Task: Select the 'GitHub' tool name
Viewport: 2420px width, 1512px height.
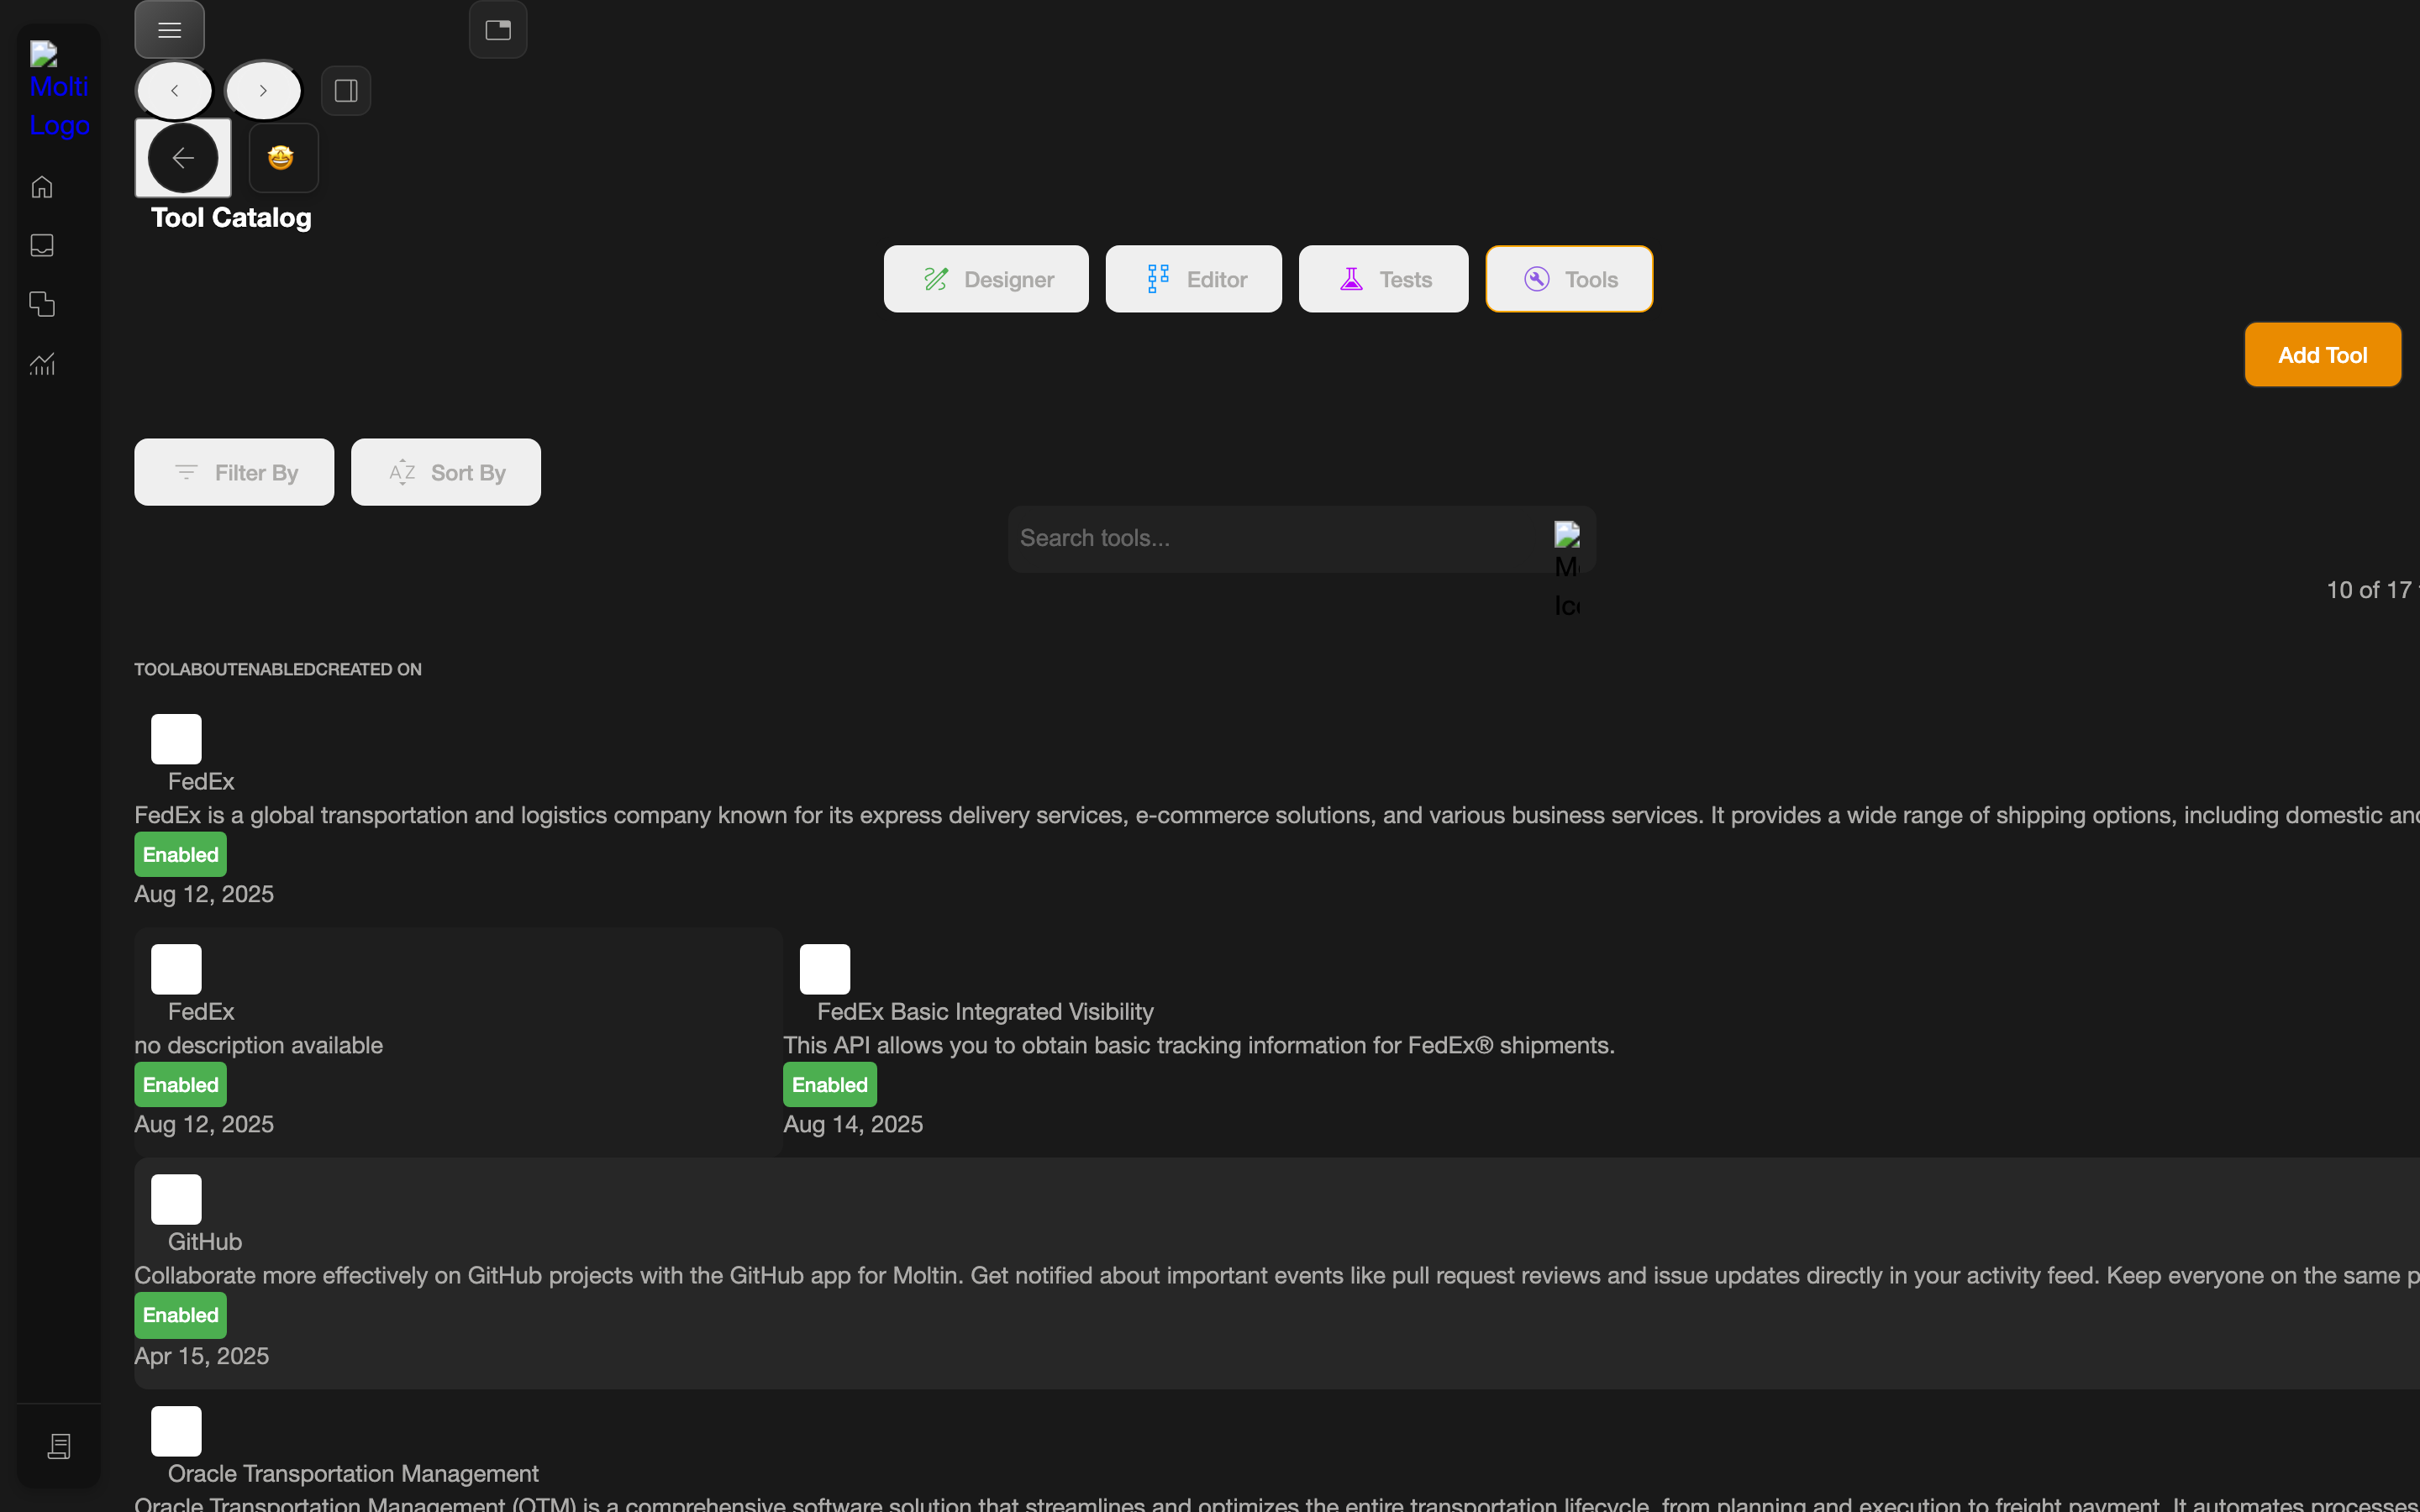Action: click(x=205, y=1242)
